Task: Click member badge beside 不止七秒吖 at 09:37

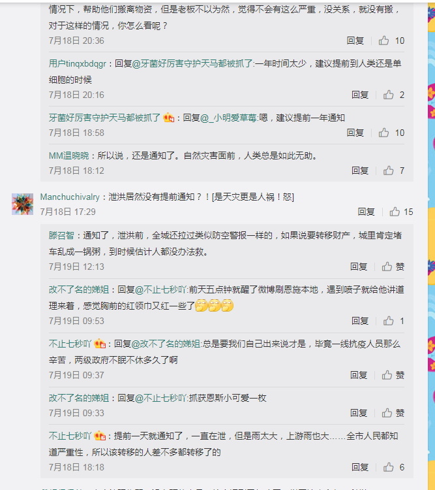Action: pyautogui.click(x=100, y=344)
